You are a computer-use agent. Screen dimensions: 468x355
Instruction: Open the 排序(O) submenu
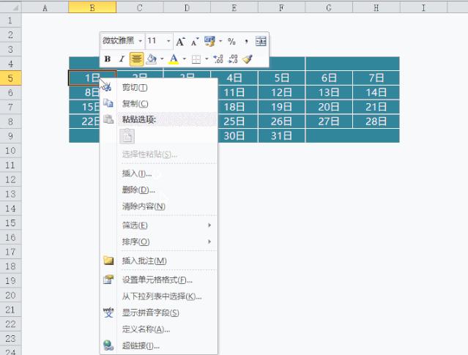(158, 242)
